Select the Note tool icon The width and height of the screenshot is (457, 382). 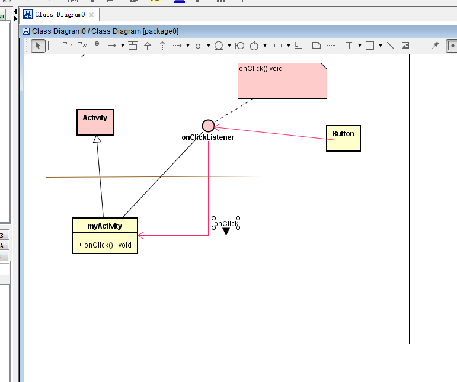click(x=316, y=46)
